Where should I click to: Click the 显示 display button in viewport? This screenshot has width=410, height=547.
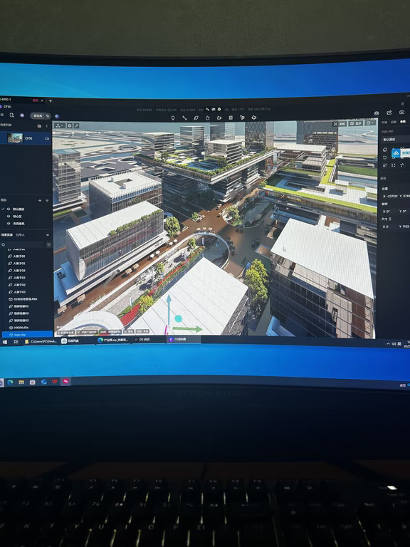click(x=356, y=123)
